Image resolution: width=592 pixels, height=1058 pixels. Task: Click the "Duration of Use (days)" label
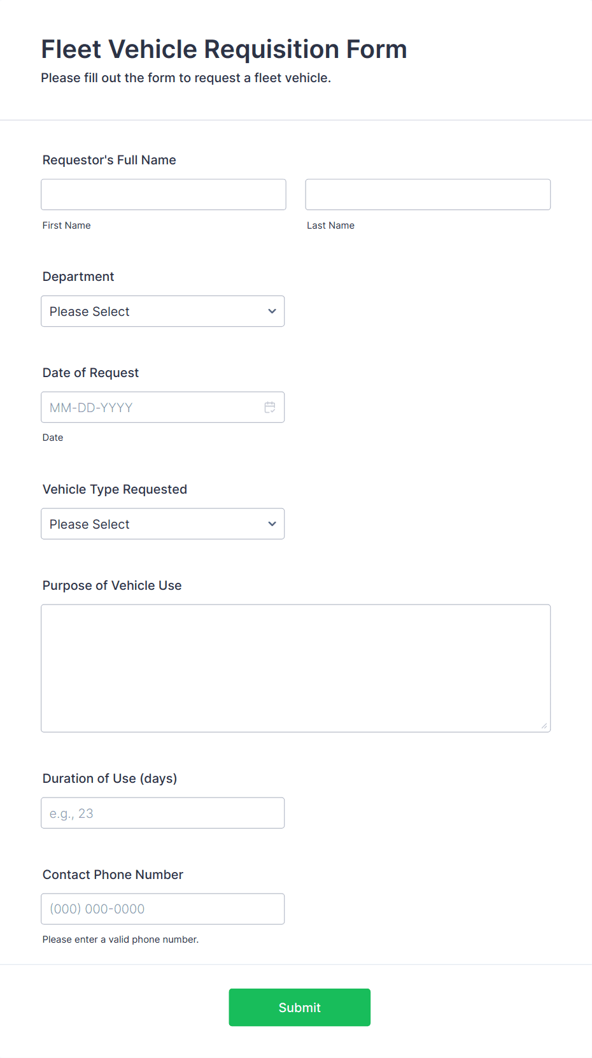click(109, 778)
